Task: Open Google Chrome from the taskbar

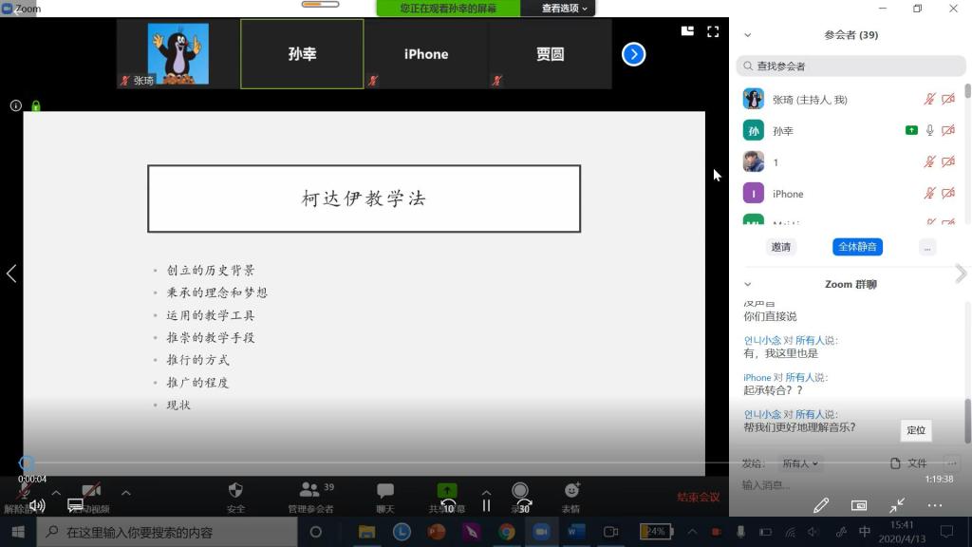Action: point(507,532)
